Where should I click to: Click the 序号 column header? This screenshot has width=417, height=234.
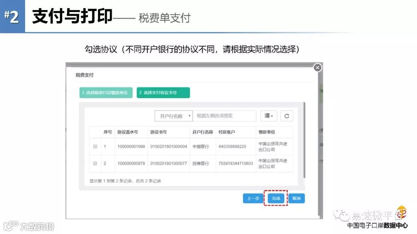(x=108, y=132)
